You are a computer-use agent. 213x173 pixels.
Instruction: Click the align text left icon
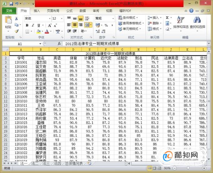[x=69, y=25]
